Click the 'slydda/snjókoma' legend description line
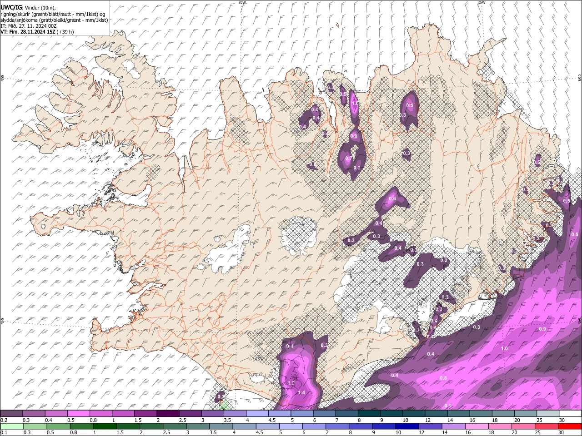Viewport: 582px width, 436px height. click(54, 20)
